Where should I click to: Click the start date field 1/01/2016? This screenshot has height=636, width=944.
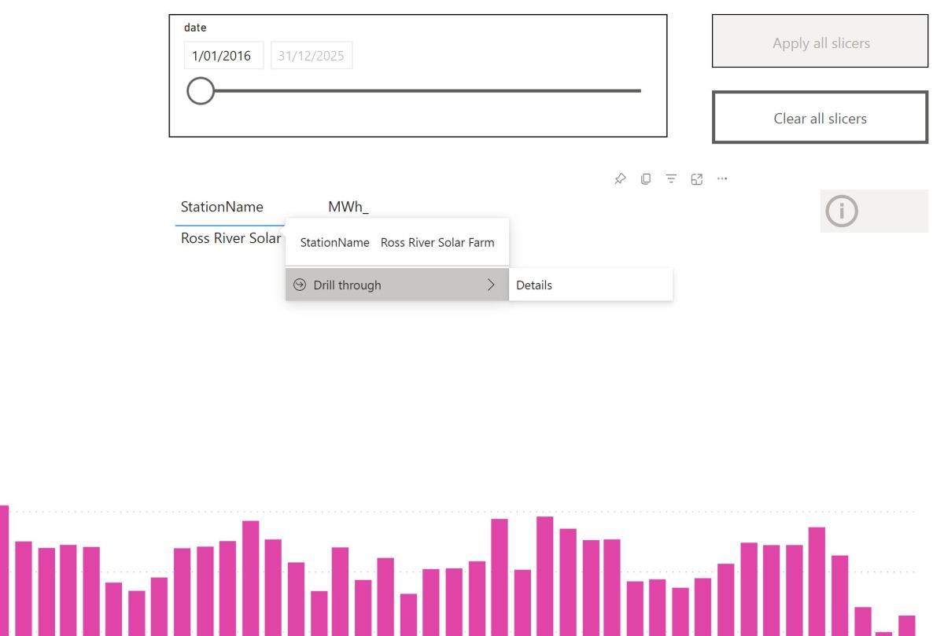click(x=222, y=56)
